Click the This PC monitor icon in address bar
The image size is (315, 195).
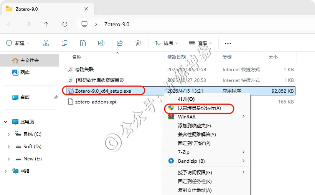(x=84, y=24)
